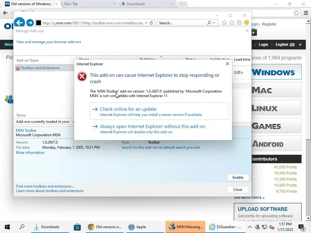Click the Upload Software heading
311x233 pixels.
tap(263, 209)
